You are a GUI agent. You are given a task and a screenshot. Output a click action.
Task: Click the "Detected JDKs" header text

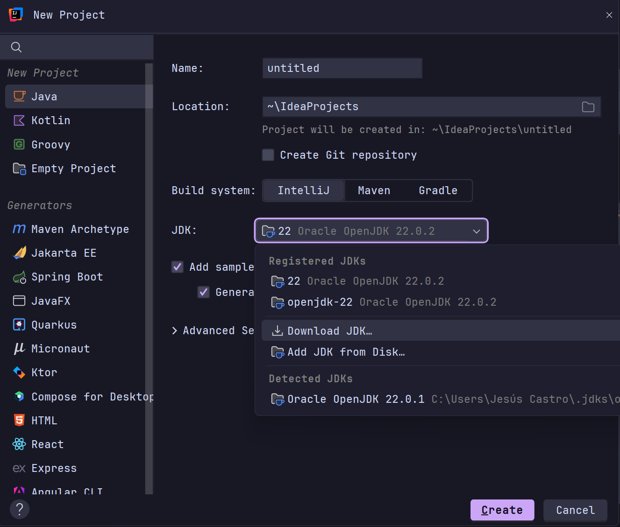[311, 379]
